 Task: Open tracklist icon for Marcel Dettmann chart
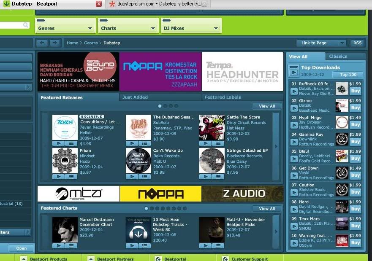(71, 246)
